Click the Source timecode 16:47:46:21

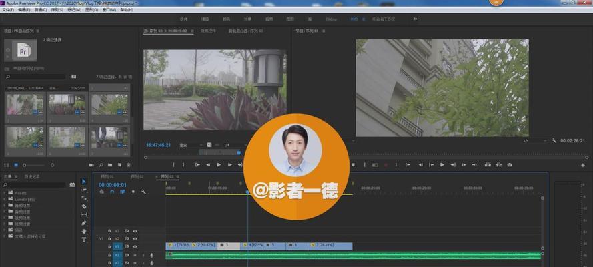tap(159, 145)
